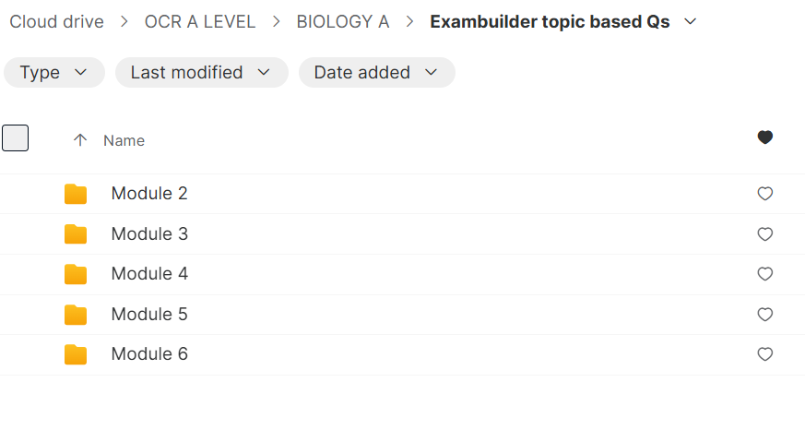Go to the Cloud drive breadcrumb
Image resolution: width=805 pixels, height=430 pixels.
click(x=56, y=22)
